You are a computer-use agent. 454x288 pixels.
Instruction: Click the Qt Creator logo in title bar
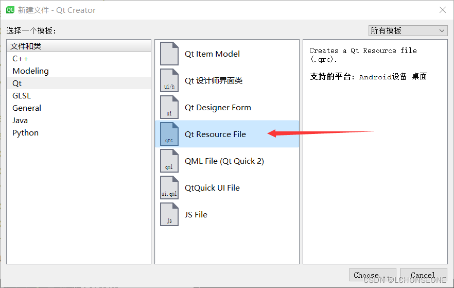tap(10, 10)
